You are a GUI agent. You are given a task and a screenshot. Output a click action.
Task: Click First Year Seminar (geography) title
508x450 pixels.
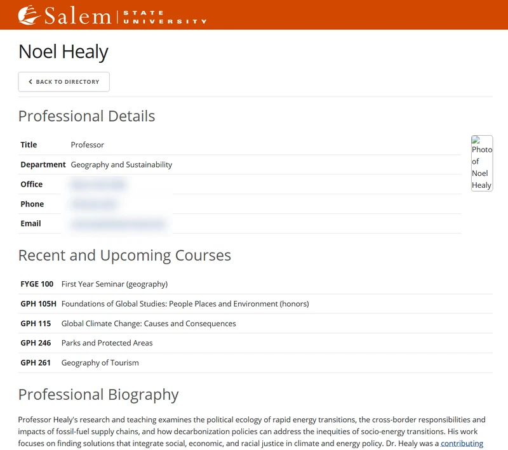pos(114,284)
